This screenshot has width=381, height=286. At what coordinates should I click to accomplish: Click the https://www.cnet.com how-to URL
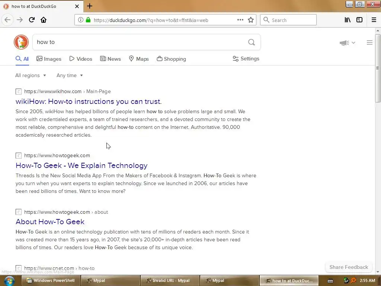click(59, 268)
